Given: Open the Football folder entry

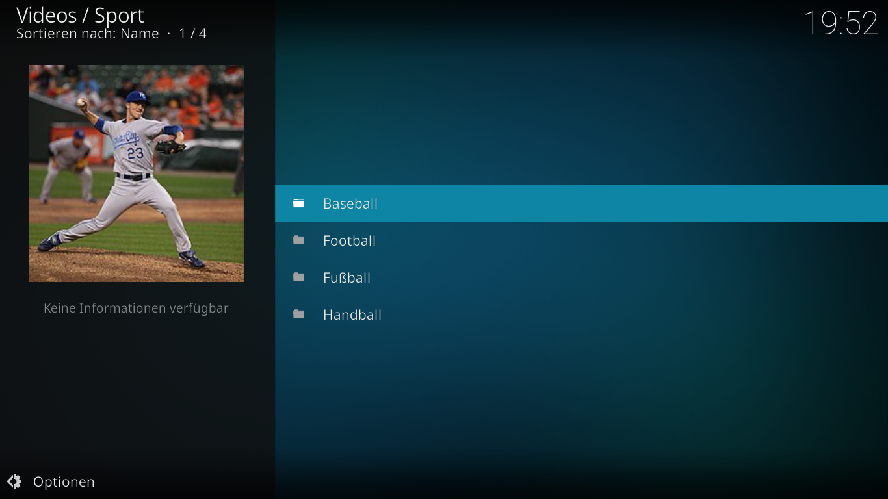Looking at the screenshot, I should (x=581, y=240).
